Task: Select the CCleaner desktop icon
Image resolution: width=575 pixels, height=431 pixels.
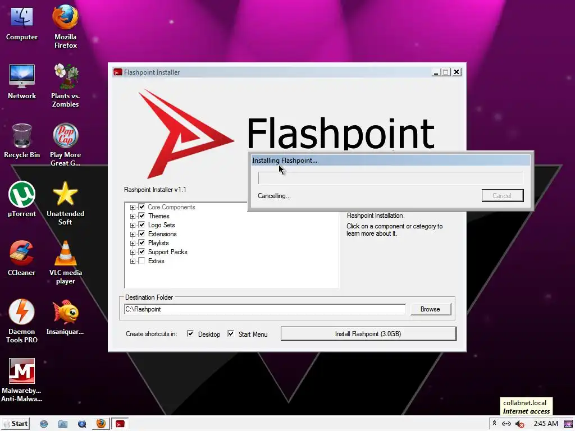Action: [x=22, y=258]
